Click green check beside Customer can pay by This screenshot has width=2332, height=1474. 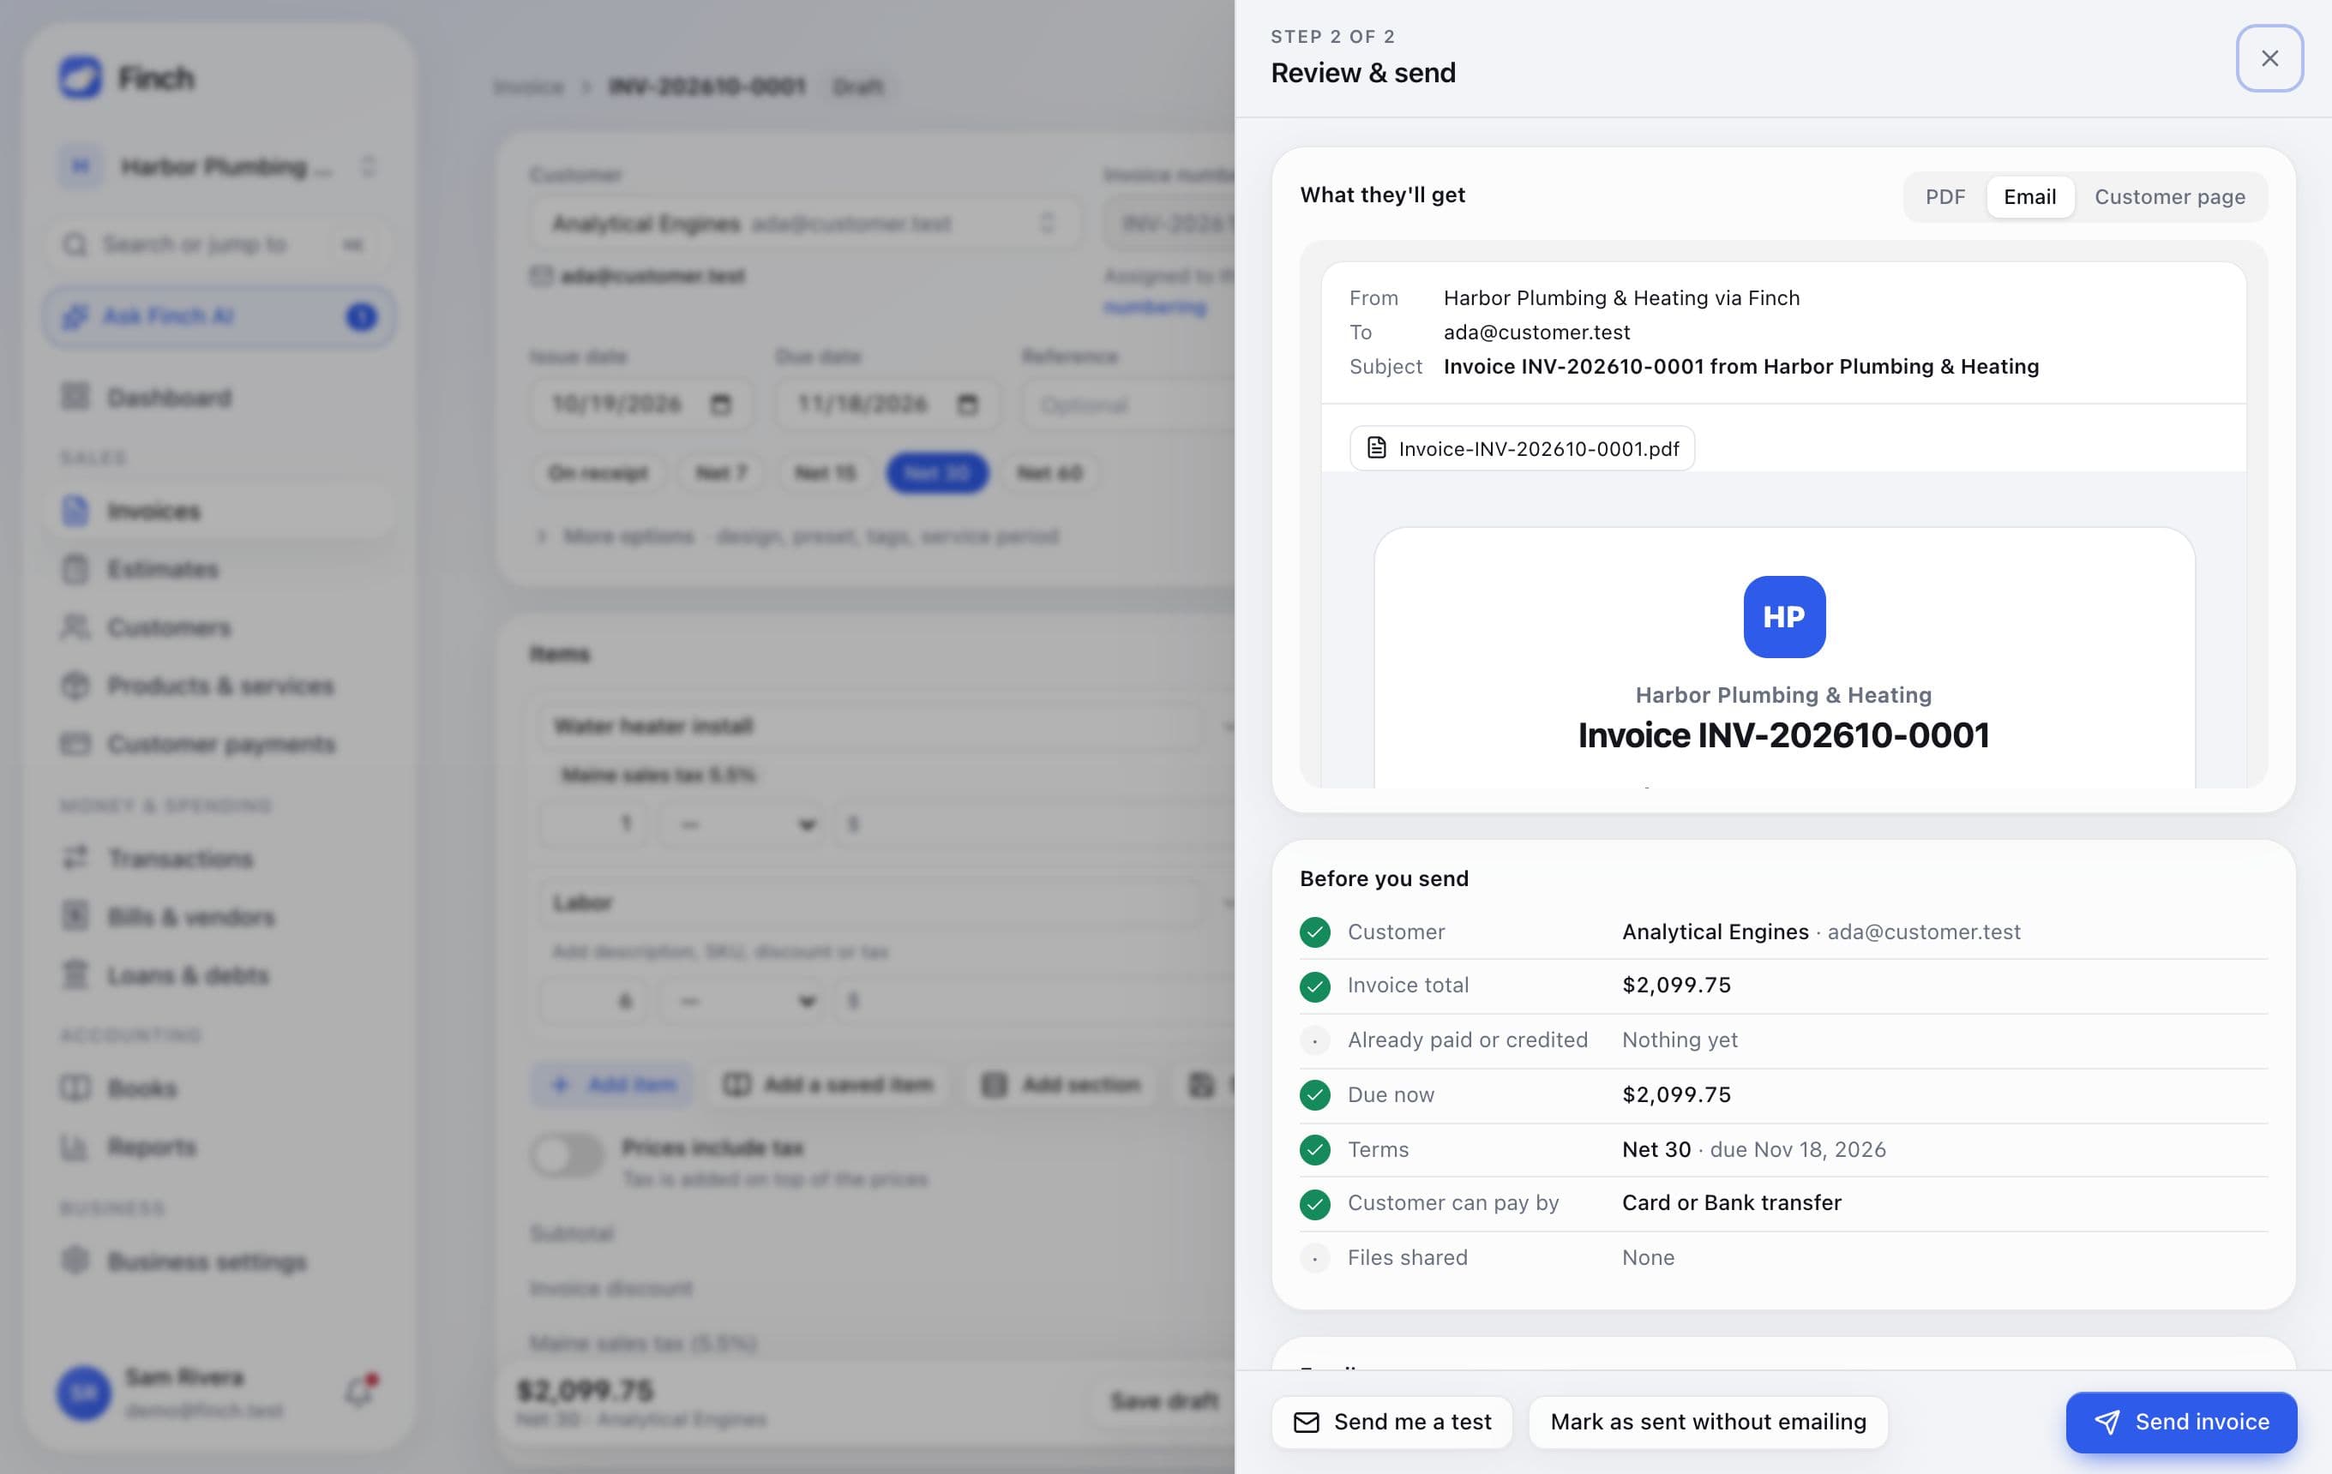tap(1314, 1204)
